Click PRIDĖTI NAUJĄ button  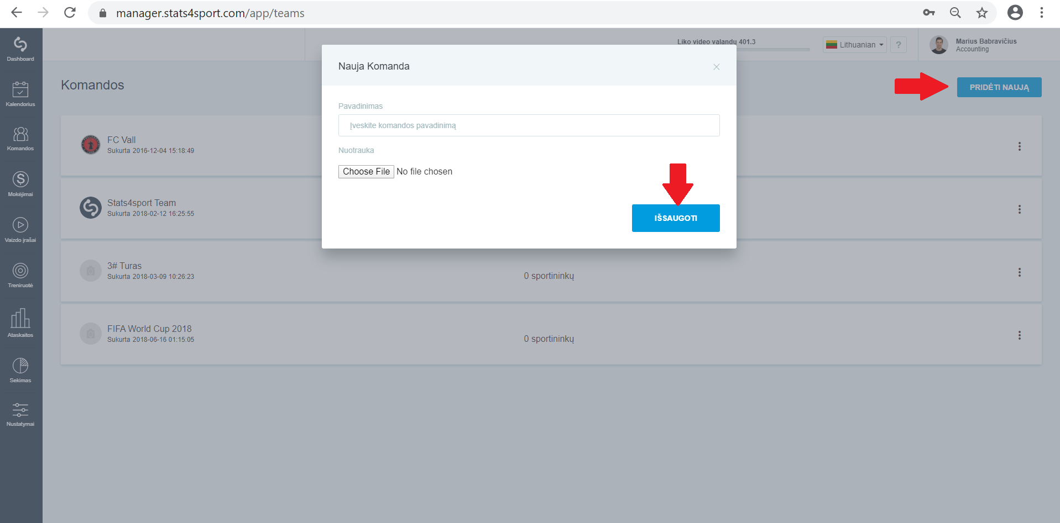click(999, 87)
